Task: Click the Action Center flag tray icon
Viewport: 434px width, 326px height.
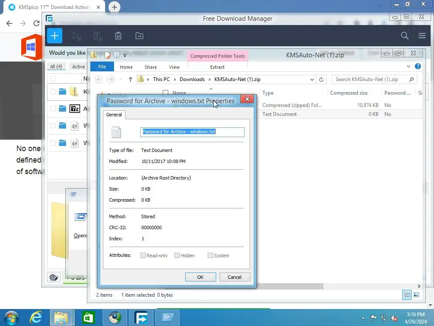Action: click(x=374, y=318)
